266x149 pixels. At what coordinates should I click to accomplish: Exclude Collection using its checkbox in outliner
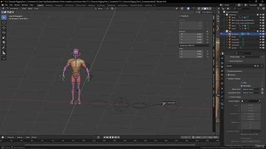pyautogui.click(x=258, y=15)
